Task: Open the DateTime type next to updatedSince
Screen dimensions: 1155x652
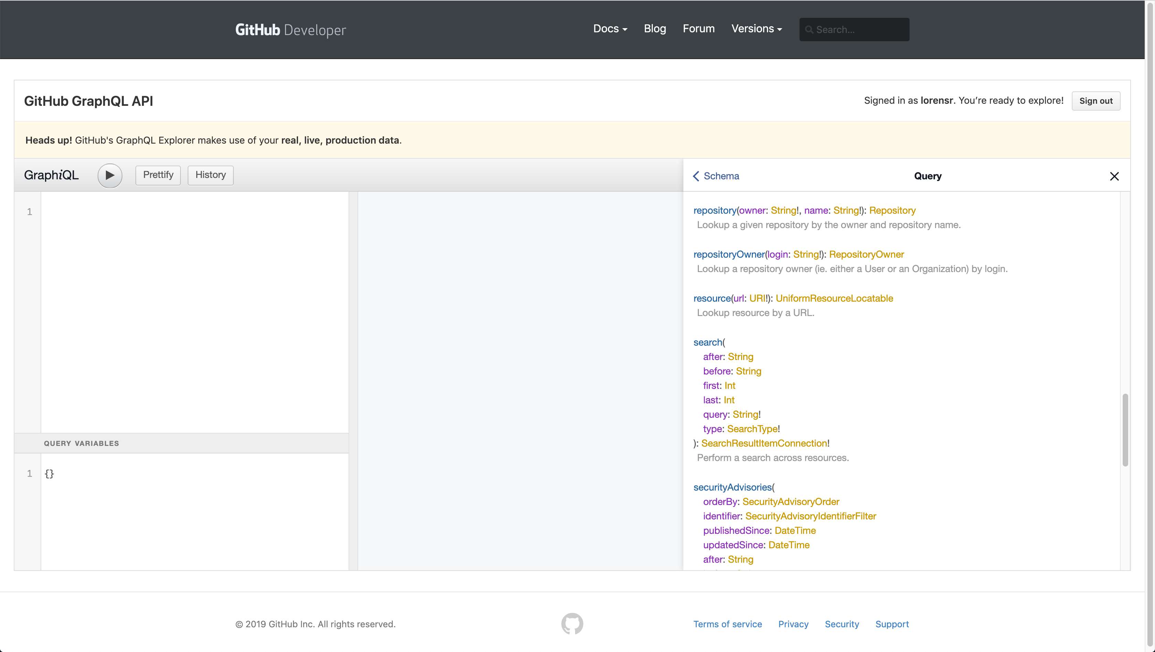Action: point(789,545)
